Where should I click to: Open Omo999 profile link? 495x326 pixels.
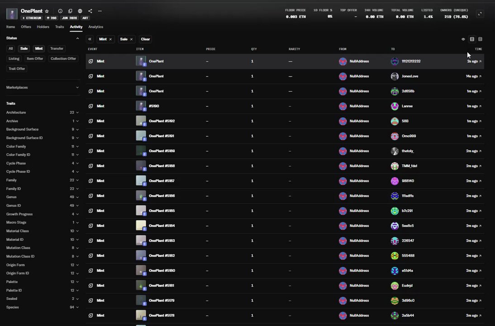[409, 136]
